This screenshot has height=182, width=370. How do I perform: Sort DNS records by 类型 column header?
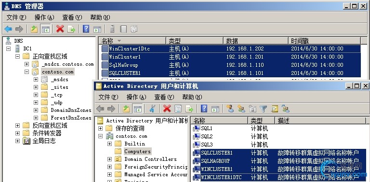pyautogui.click(x=195, y=41)
